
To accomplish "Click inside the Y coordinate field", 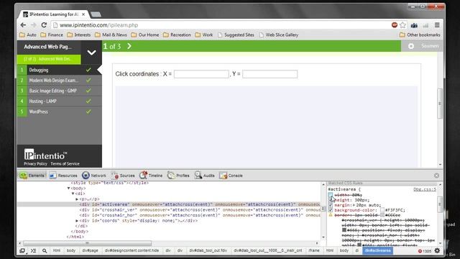I will (x=270, y=74).
